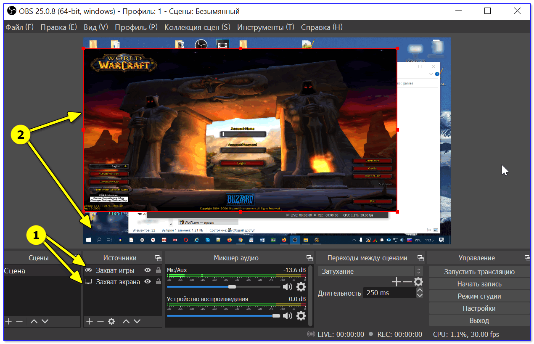The image size is (534, 344).
Task: Click the gamepad icon of Захват игры
Action: [x=89, y=270]
